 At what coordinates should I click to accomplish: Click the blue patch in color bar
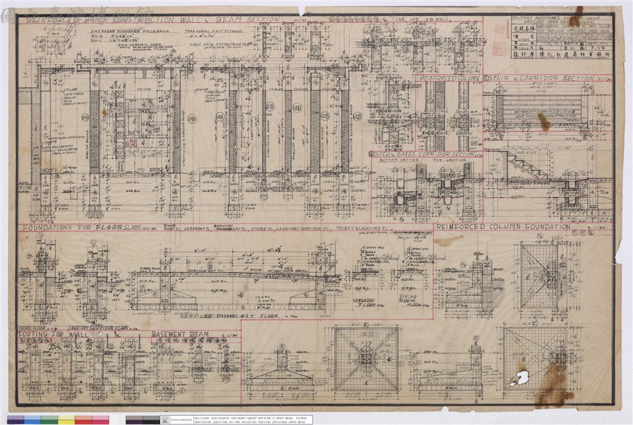(x=32, y=420)
